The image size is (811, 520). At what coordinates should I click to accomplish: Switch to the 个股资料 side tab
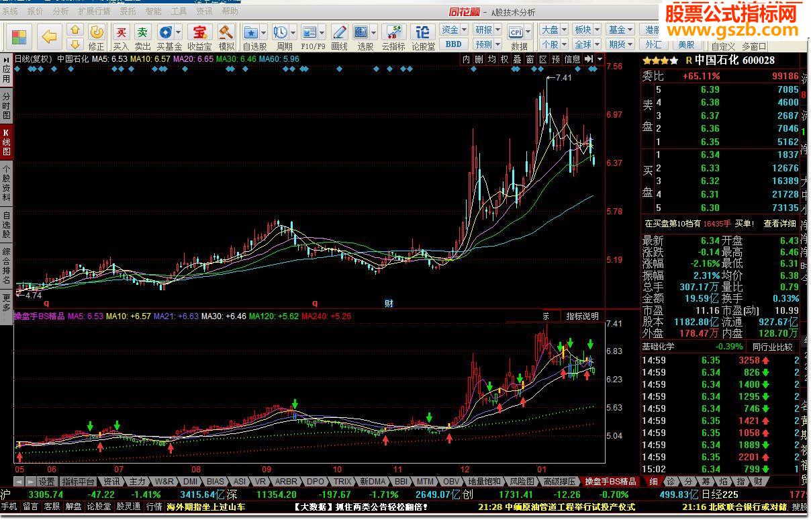point(6,184)
